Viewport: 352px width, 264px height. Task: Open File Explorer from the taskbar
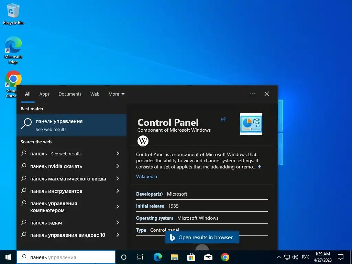coord(174,257)
